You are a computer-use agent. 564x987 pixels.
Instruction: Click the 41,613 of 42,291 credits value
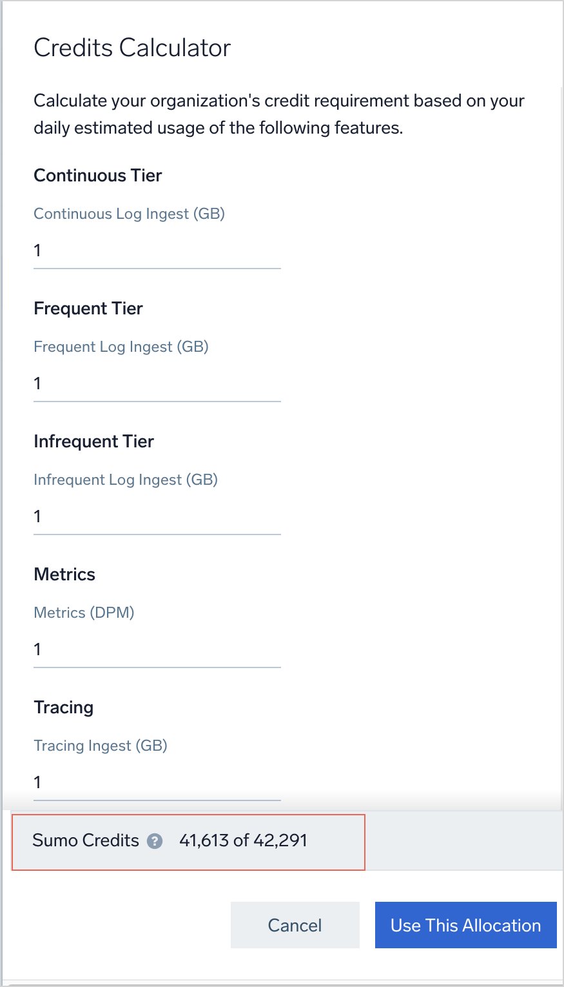click(243, 840)
